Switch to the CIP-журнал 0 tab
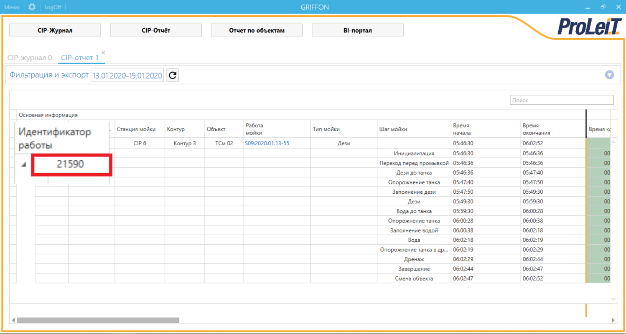This screenshot has height=334, width=626. click(x=30, y=58)
